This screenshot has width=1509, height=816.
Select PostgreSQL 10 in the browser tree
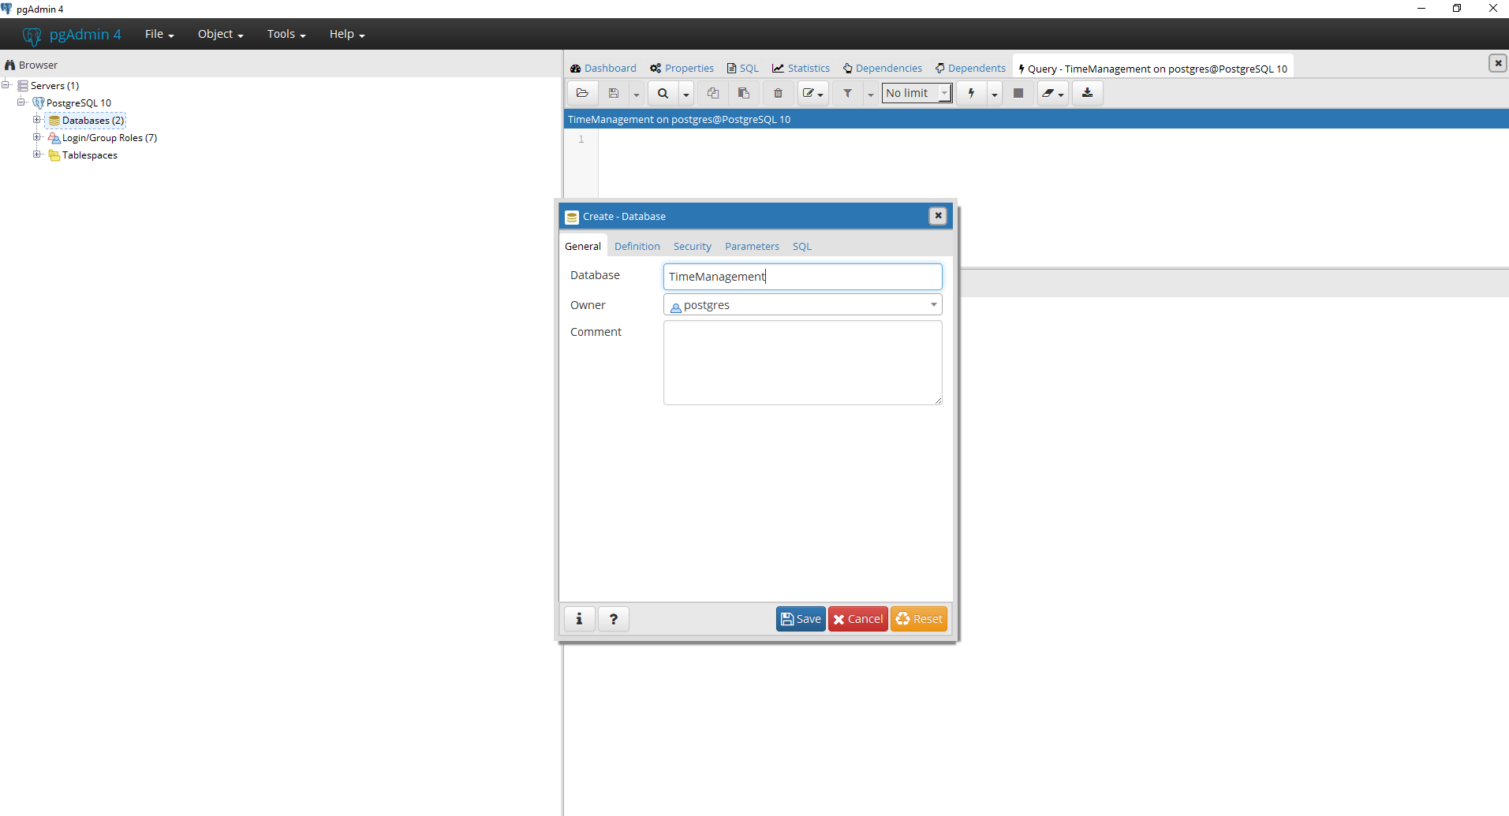click(78, 102)
